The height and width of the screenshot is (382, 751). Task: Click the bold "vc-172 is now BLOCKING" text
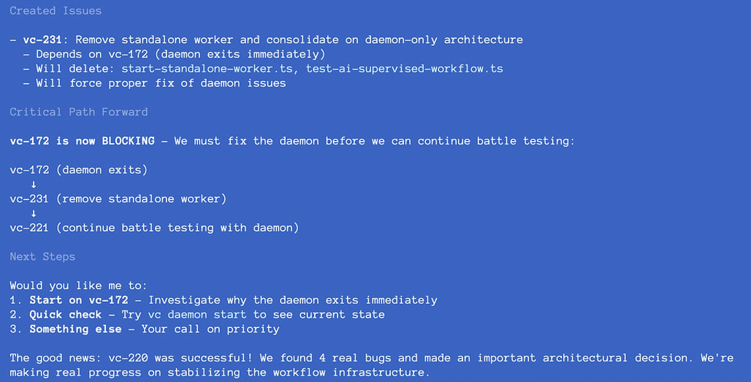[x=82, y=141]
